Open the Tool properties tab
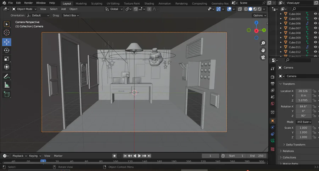 click(x=273, y=69)
